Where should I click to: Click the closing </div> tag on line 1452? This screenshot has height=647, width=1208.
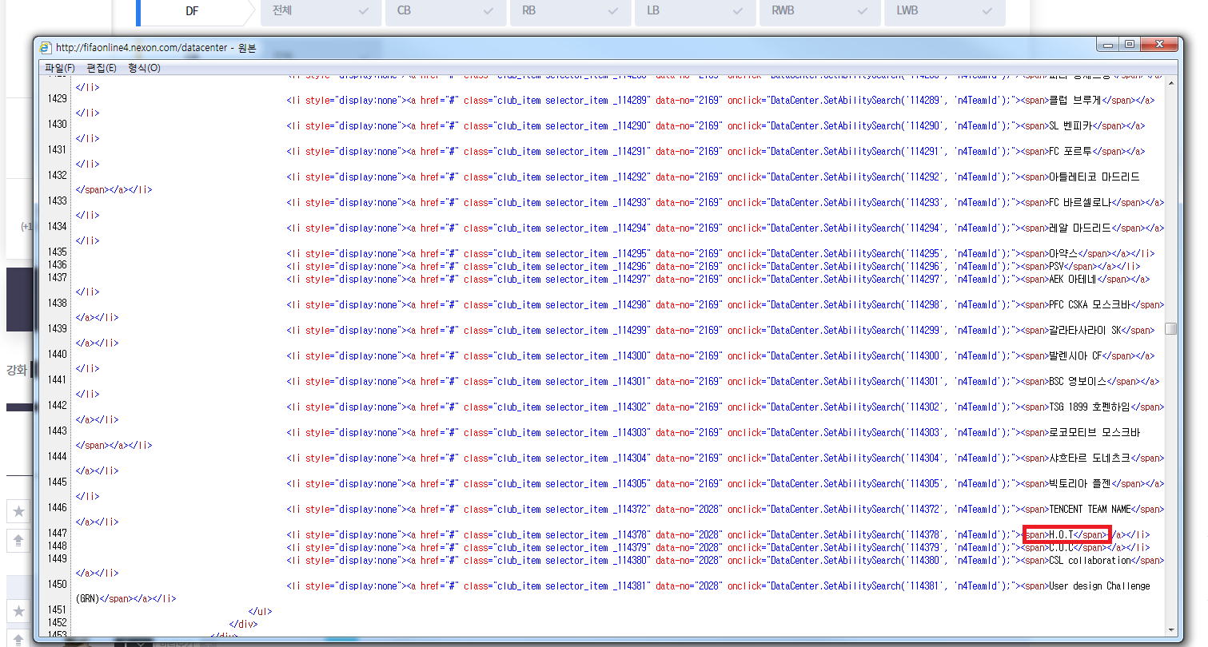pos(243,623)
